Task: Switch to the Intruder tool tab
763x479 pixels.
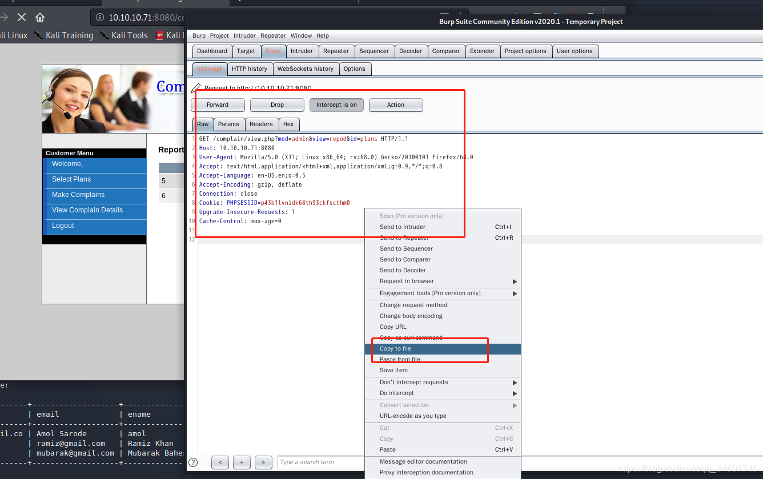Action: point(302,51)
